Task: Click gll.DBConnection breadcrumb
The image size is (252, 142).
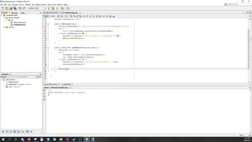Action: tap(52, 84)
